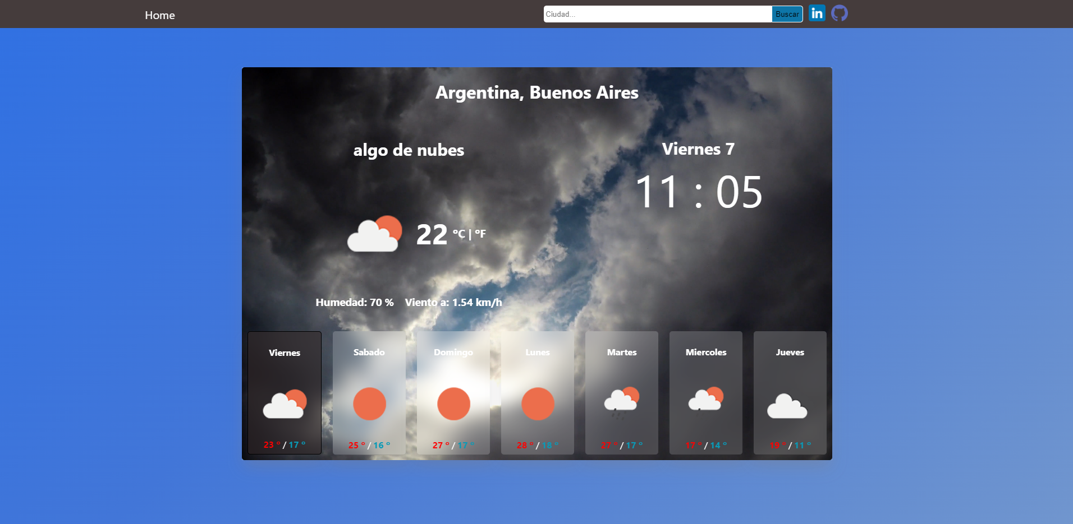Select the cloud icon on Jueves card

[x=788, y=406]
